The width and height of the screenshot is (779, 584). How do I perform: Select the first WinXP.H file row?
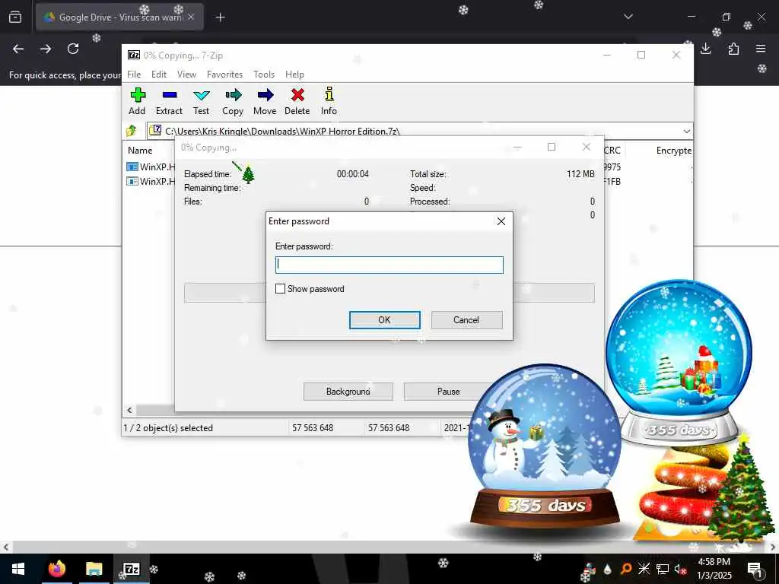(151, 167)
